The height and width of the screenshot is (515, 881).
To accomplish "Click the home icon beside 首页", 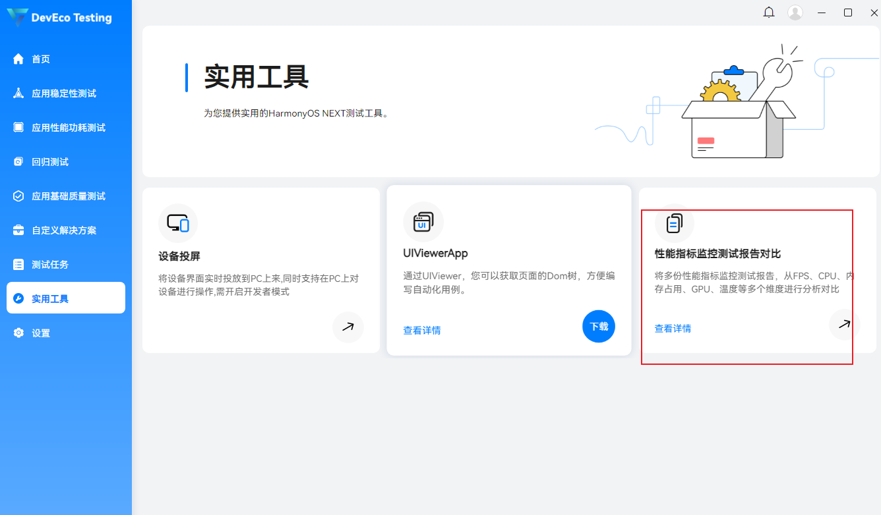I will point(18,59).
